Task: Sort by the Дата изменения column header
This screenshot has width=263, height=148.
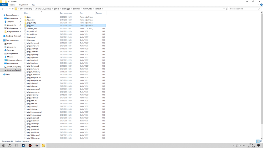Action: click(x=66, y=13)
